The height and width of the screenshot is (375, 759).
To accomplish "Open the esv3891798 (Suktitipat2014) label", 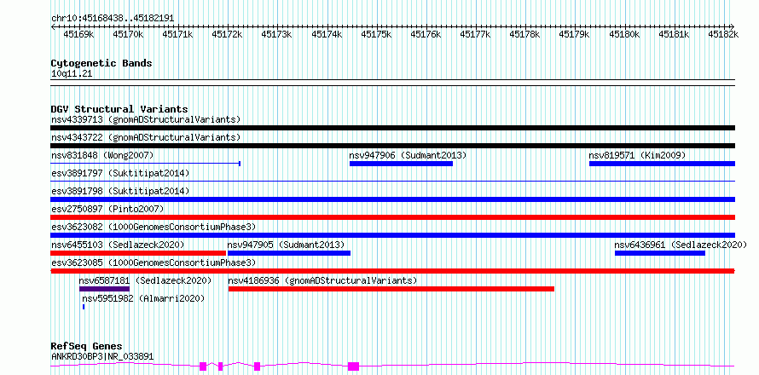I will (120, 191).
